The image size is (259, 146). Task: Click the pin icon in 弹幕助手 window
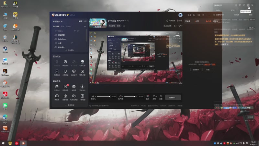[236, 5]
